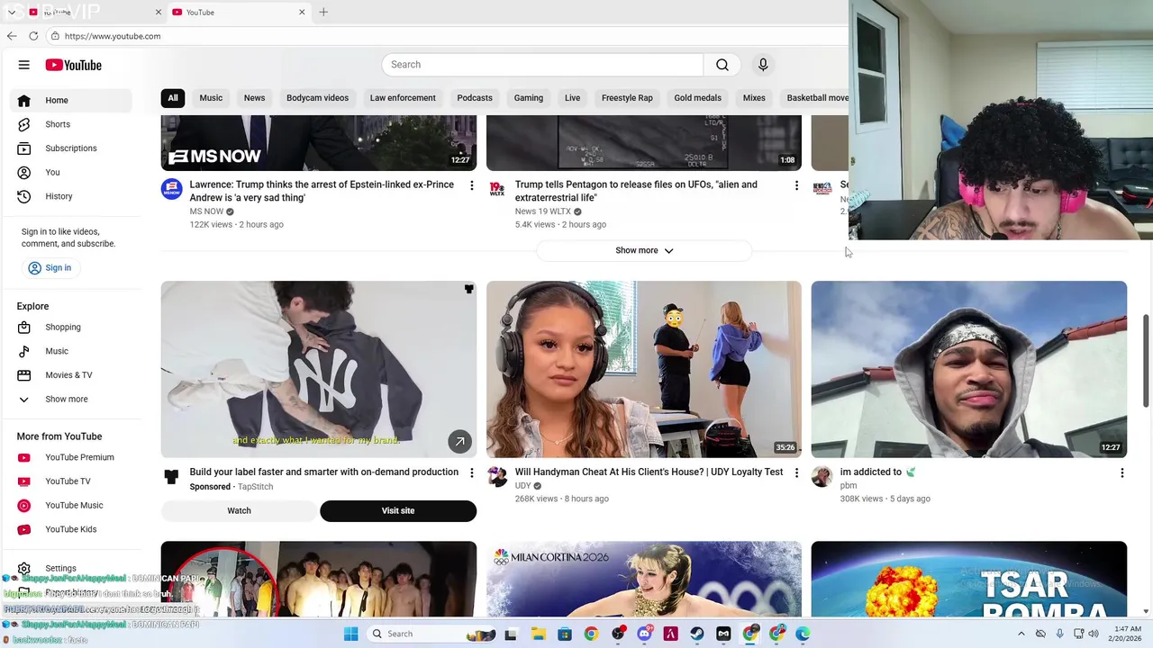Open more options for TapStitch ad
Screen dimensions: 1153x648
(471, 472)
